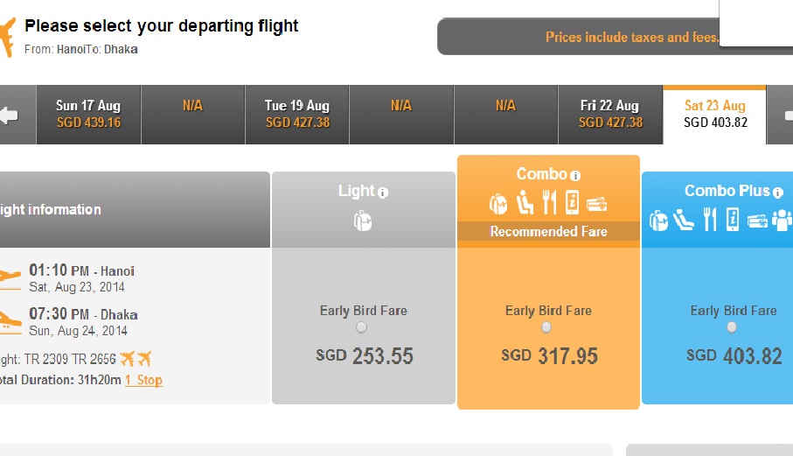
Task: Click the Light fare info icon
Action: [x=383, y=193]
